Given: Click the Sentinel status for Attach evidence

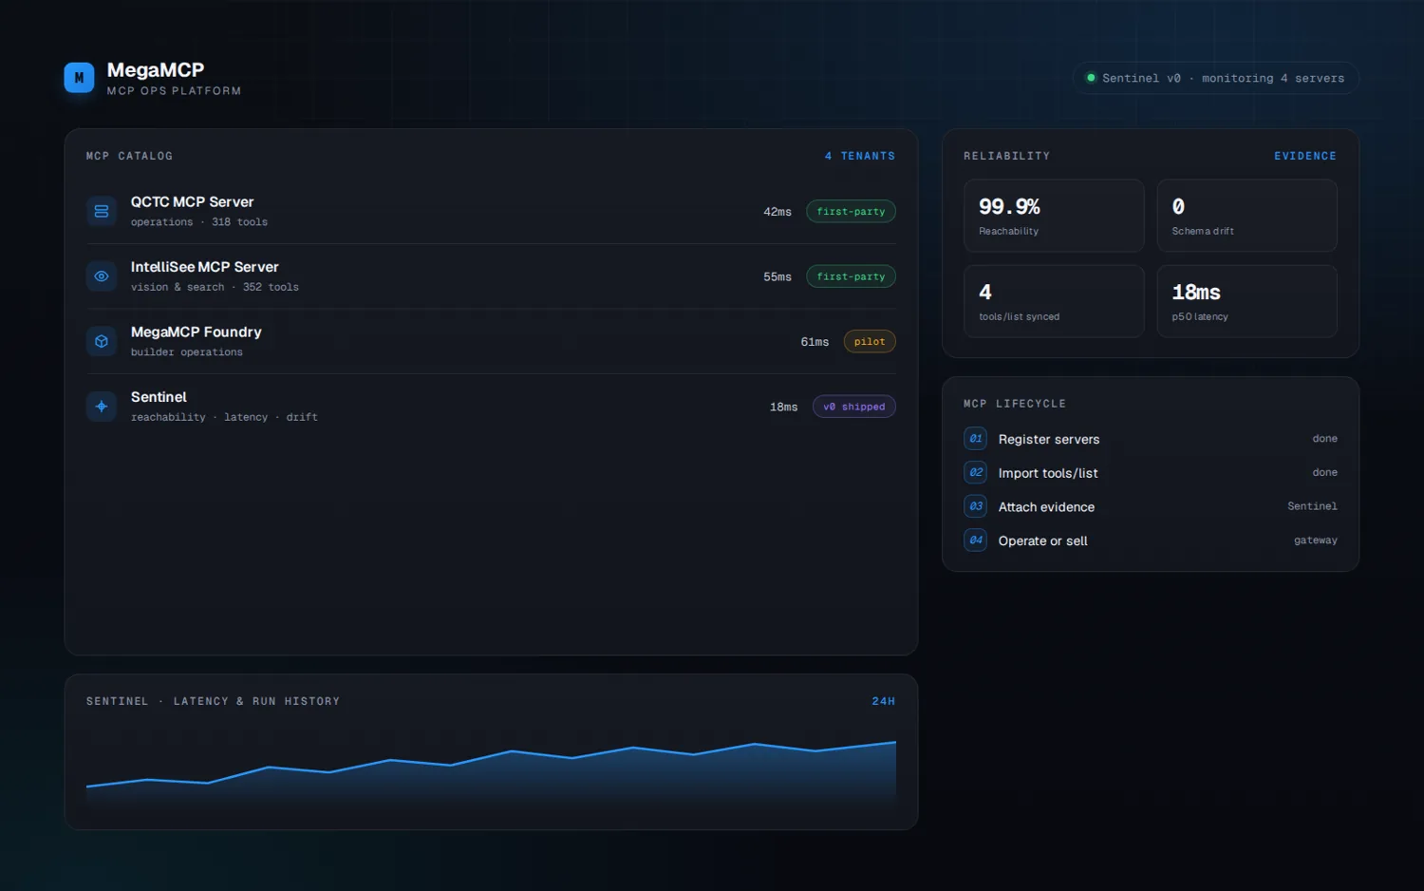Looking at the screenshot, I should pyautogui.click(x=1312, y=506).
